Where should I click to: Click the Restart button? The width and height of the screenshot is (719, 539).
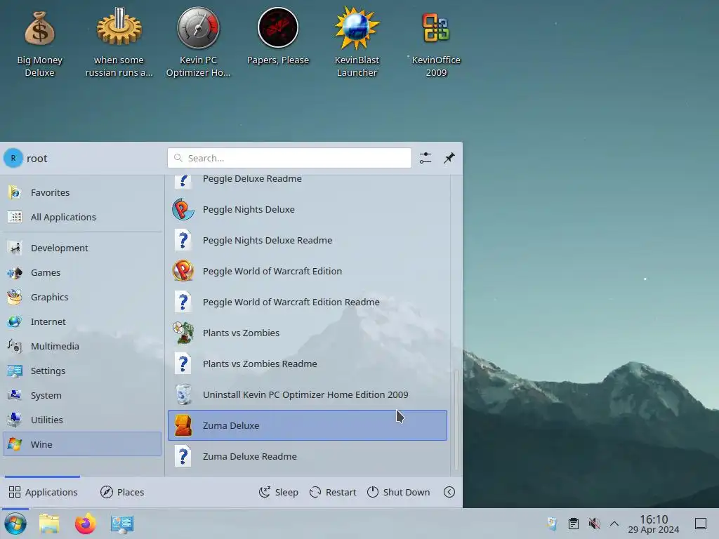333,492
